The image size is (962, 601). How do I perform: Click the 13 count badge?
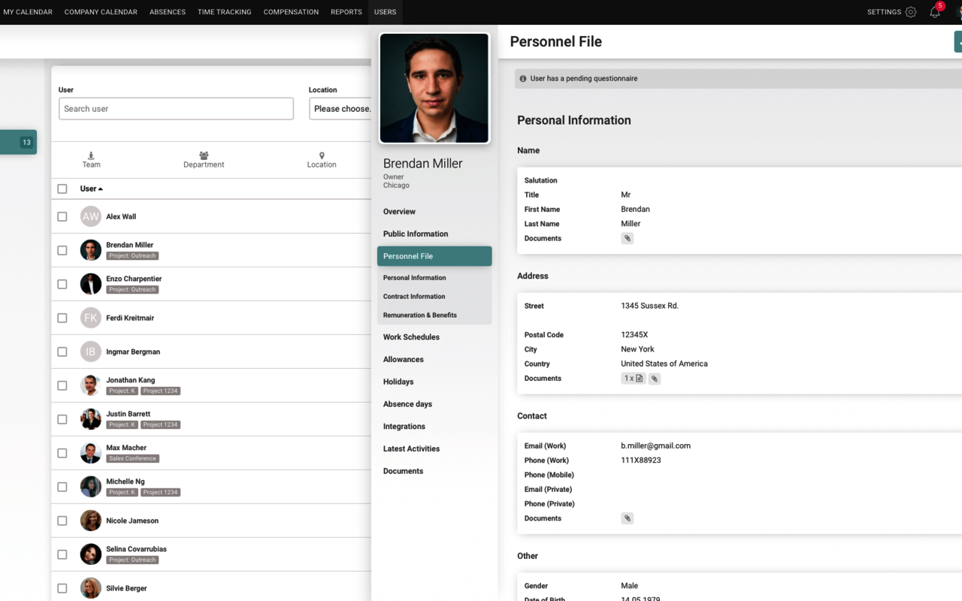tap(26, 142)
